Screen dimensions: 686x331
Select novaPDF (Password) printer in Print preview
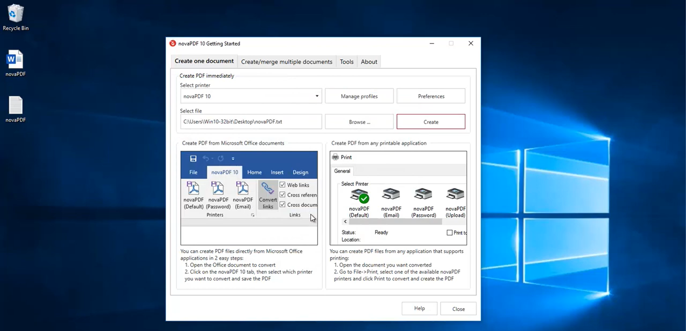424,203
